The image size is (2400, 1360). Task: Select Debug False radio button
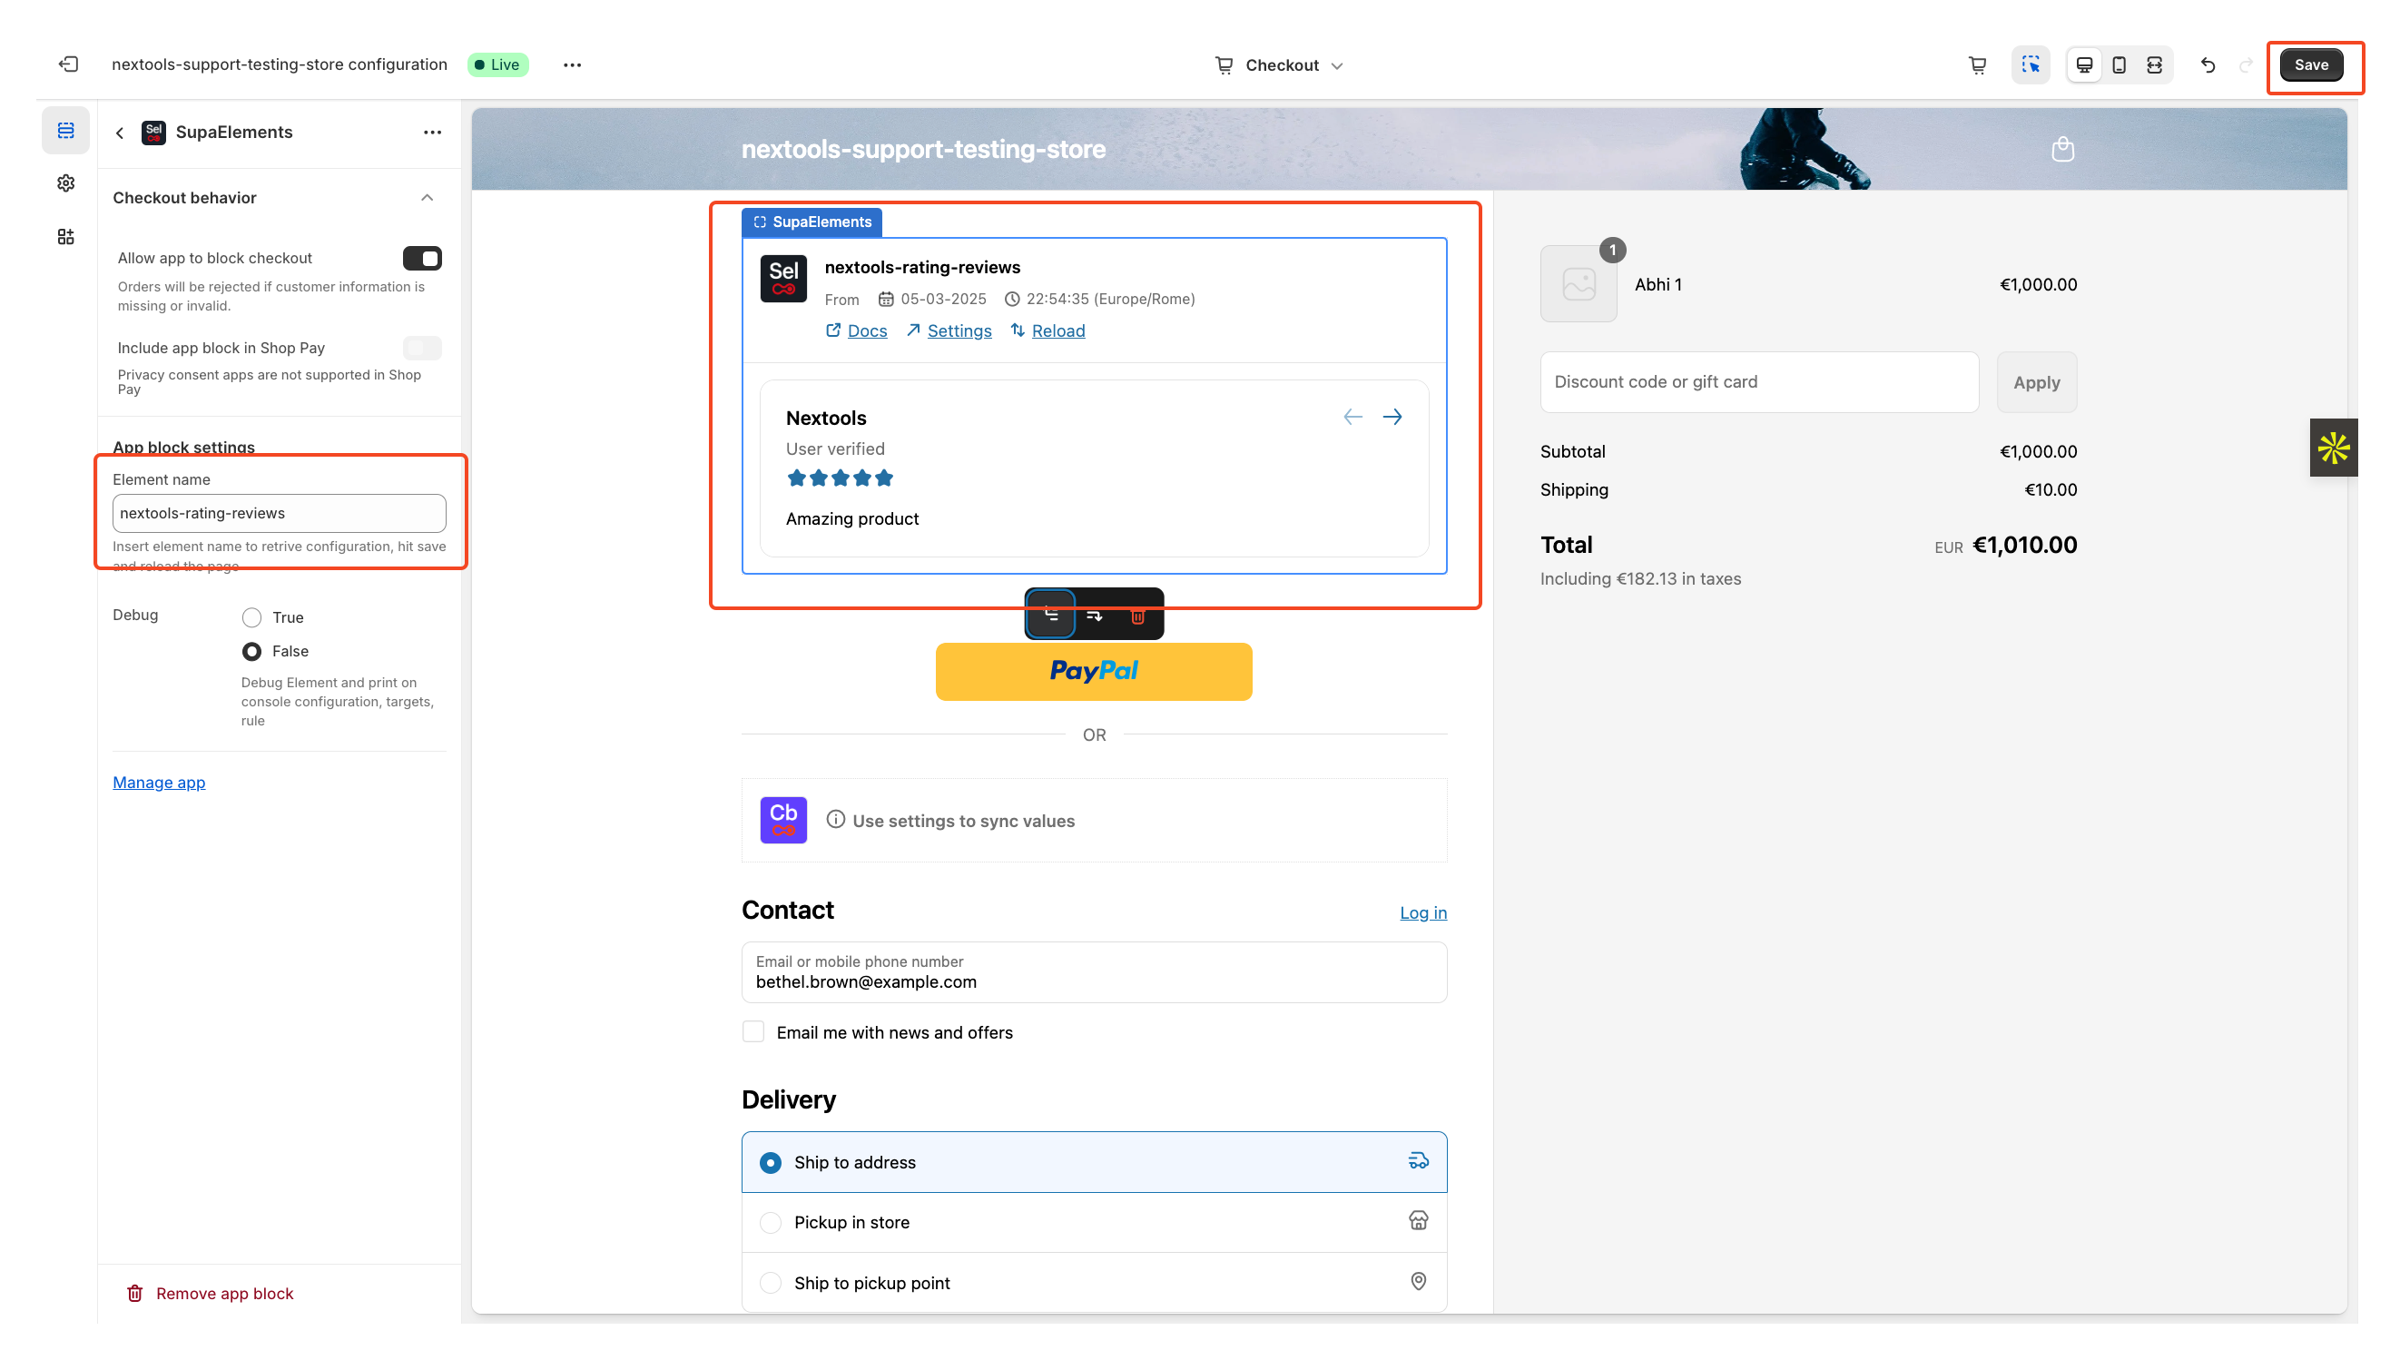[x=251, y=651]
